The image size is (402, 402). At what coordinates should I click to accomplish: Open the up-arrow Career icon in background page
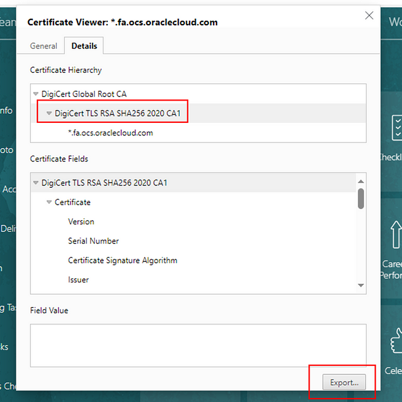396,234
